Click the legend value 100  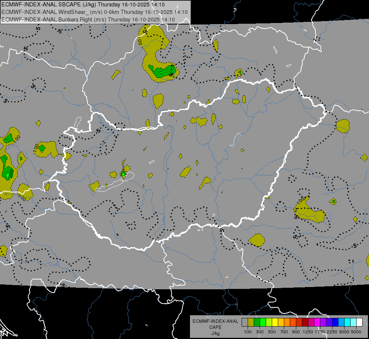tap(248, 332)
